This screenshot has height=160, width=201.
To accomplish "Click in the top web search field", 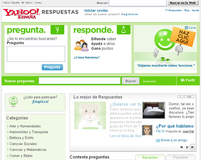I will (x=137, y=3).
